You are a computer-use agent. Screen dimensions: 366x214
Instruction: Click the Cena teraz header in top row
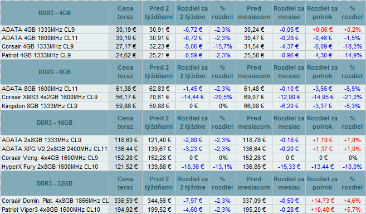point(125,13)
